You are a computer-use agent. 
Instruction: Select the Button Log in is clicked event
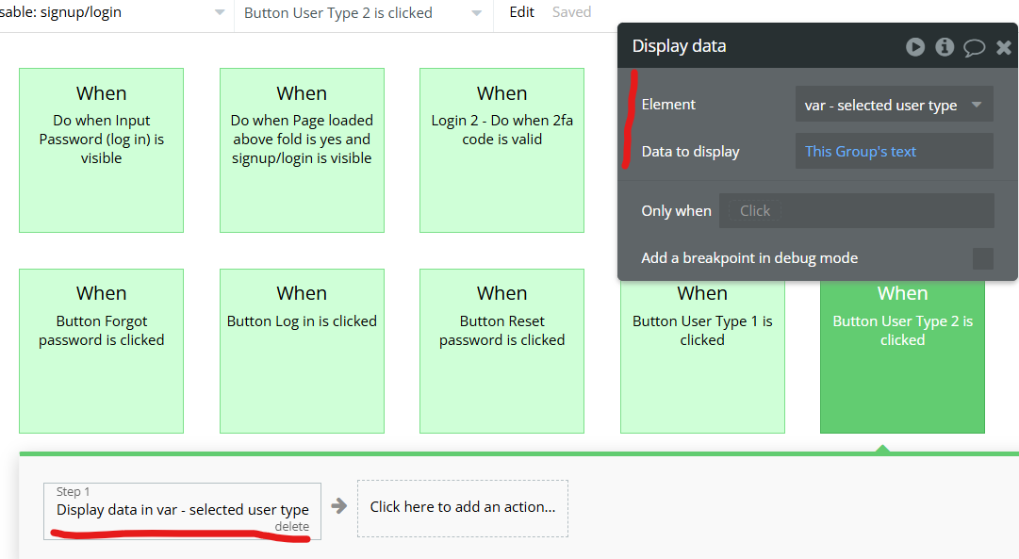click(x=302, y=351)
